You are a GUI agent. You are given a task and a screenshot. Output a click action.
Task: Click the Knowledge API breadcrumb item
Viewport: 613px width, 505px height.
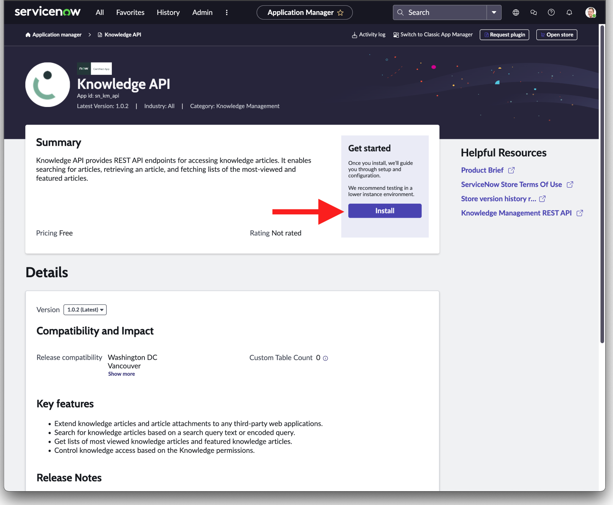click(x=120, y=35)
